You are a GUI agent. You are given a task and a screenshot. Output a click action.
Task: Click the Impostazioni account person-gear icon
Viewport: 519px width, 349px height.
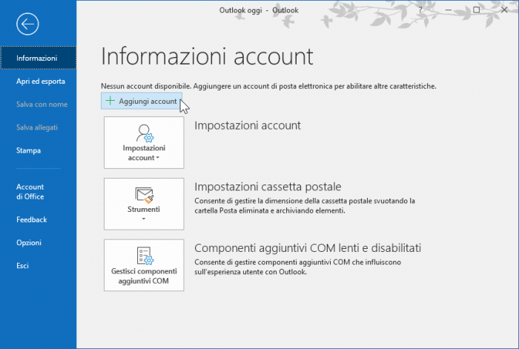click(x=145, y=133)
